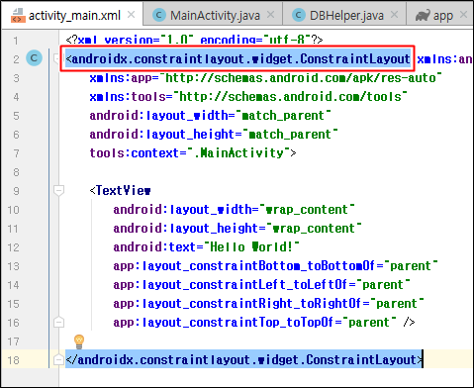This screenshot has width=474, height=388.
Task: Click the TextView tag name
Action: tap(124, 191)
